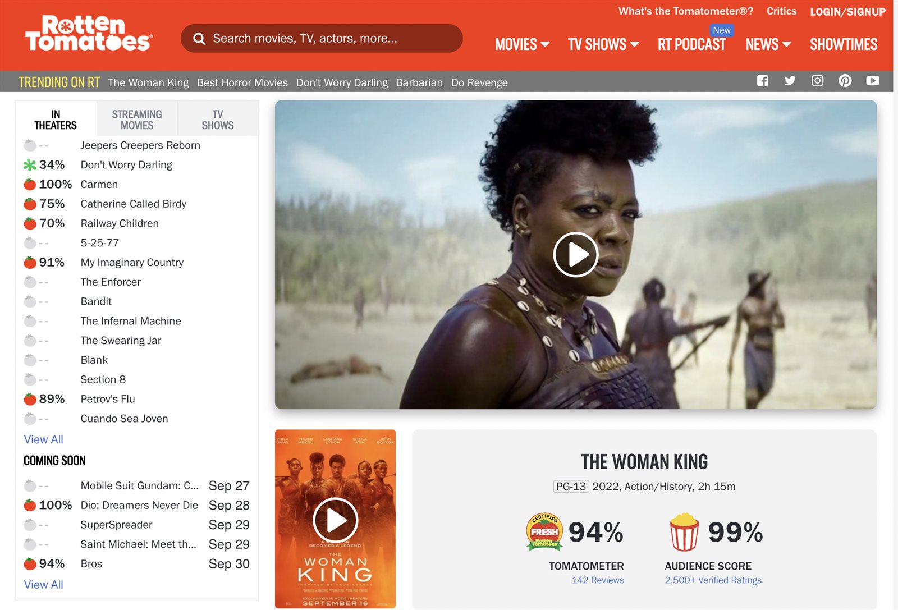Screen dimensions: 898x610
Task: Expand the News dropdown menu
Action: pos(768,44)
